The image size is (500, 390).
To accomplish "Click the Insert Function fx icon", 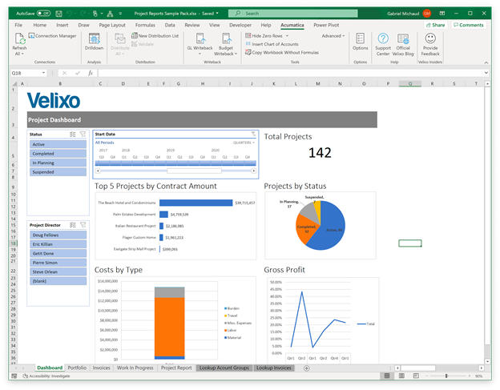I will [91, 73].
